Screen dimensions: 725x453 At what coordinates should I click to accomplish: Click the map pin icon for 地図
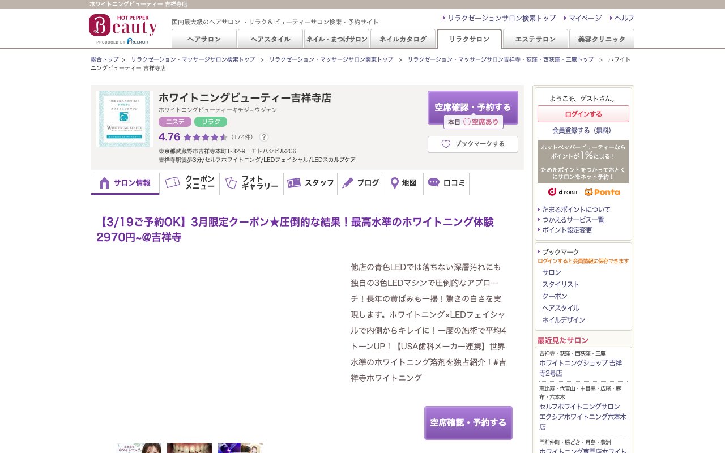(x=395, y=182)
